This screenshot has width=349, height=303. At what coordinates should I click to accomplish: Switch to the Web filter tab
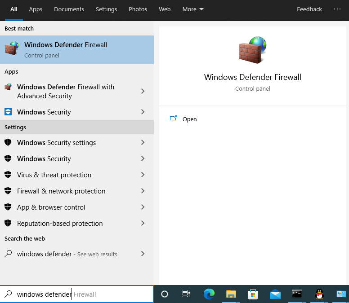[165, 9]
